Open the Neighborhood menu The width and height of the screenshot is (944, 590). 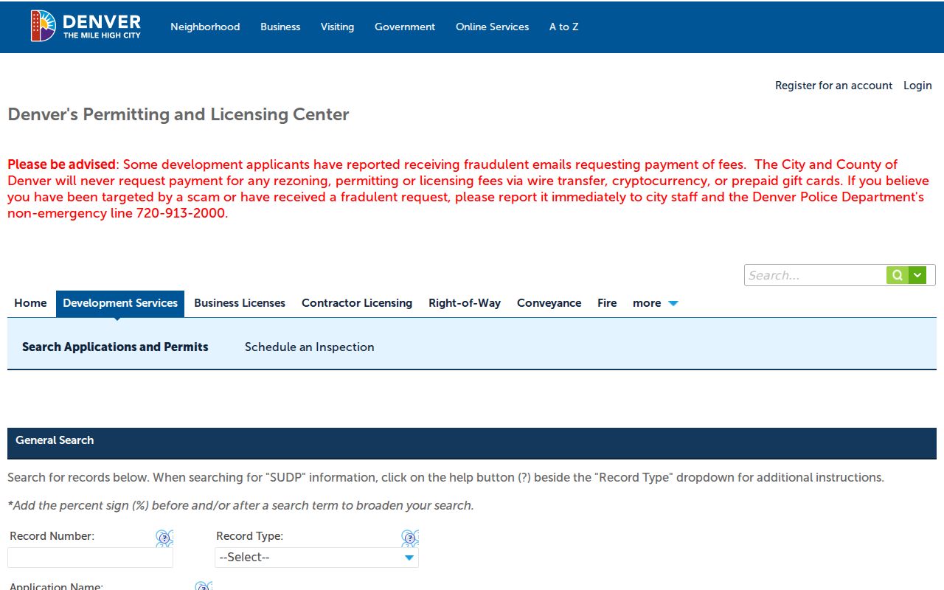[205, 27]
